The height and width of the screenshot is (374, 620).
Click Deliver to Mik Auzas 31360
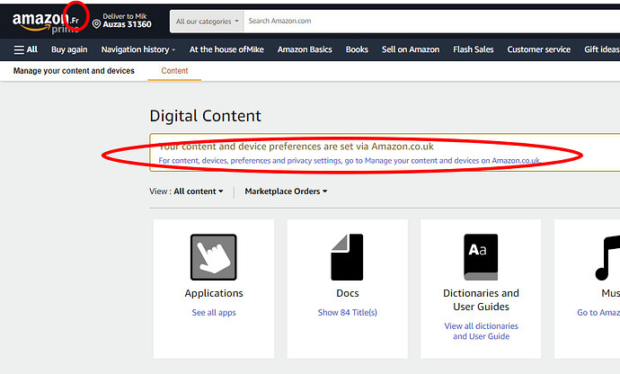(122, 21)
